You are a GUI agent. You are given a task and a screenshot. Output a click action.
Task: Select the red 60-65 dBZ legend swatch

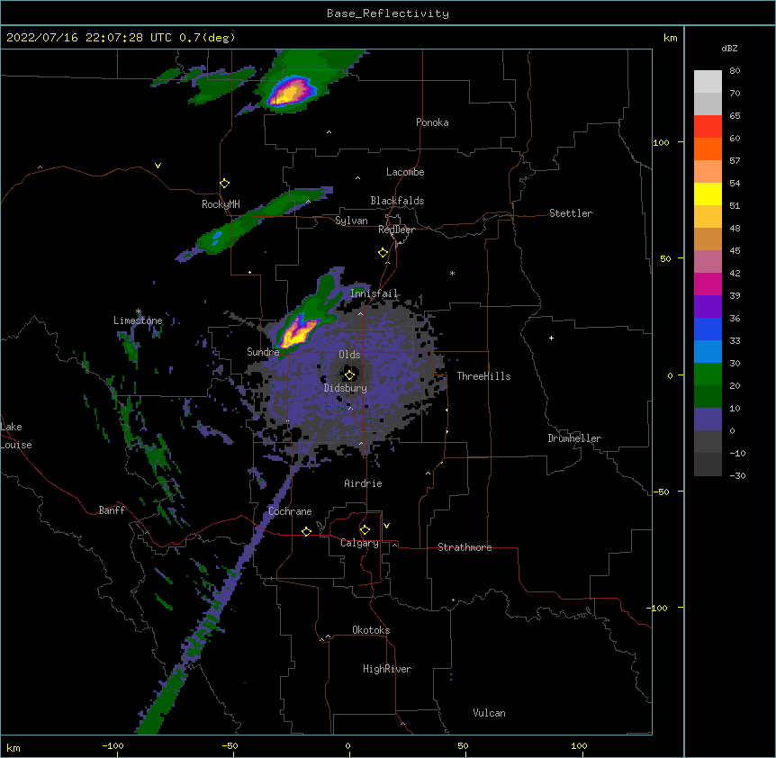pos(708,127)
